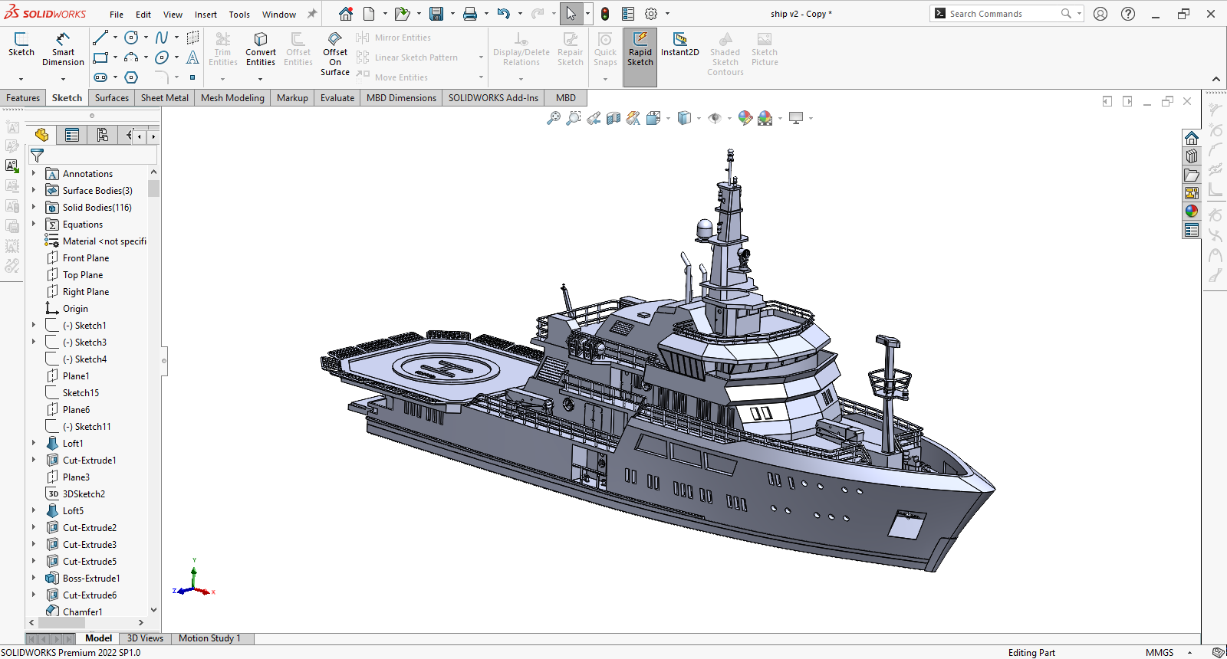
Task: Toggle the Sketch button
Action: click(21, 44)
